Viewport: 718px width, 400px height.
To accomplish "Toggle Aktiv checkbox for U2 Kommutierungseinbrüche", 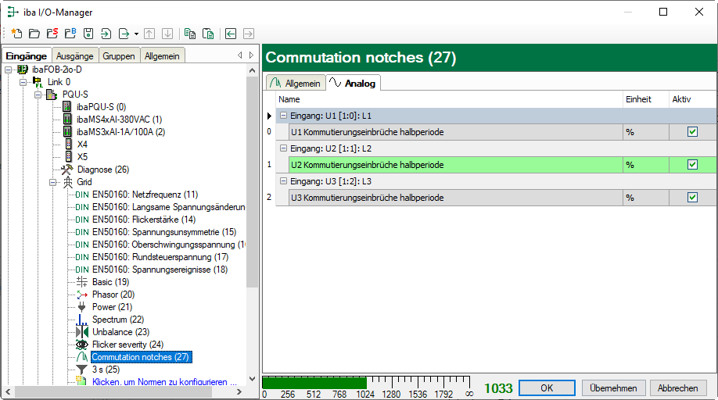I will 692,165.
